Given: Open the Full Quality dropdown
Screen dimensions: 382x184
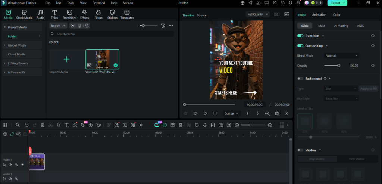Looking at the screenshot, I should 257,15.
